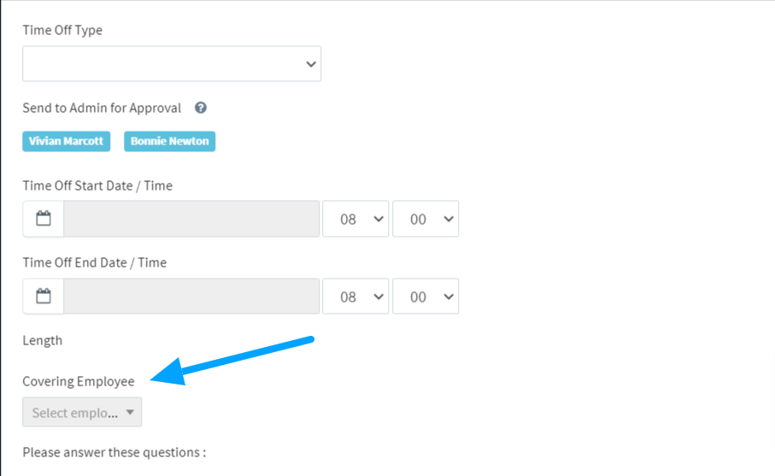Click the help icon beside Send to Admin

tap(200, 108)
